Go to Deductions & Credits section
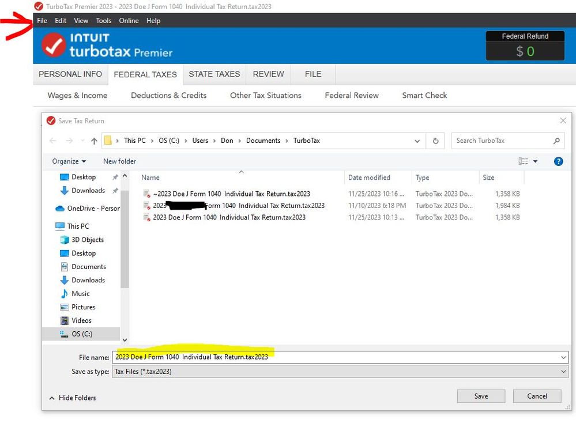 point(168,96)
